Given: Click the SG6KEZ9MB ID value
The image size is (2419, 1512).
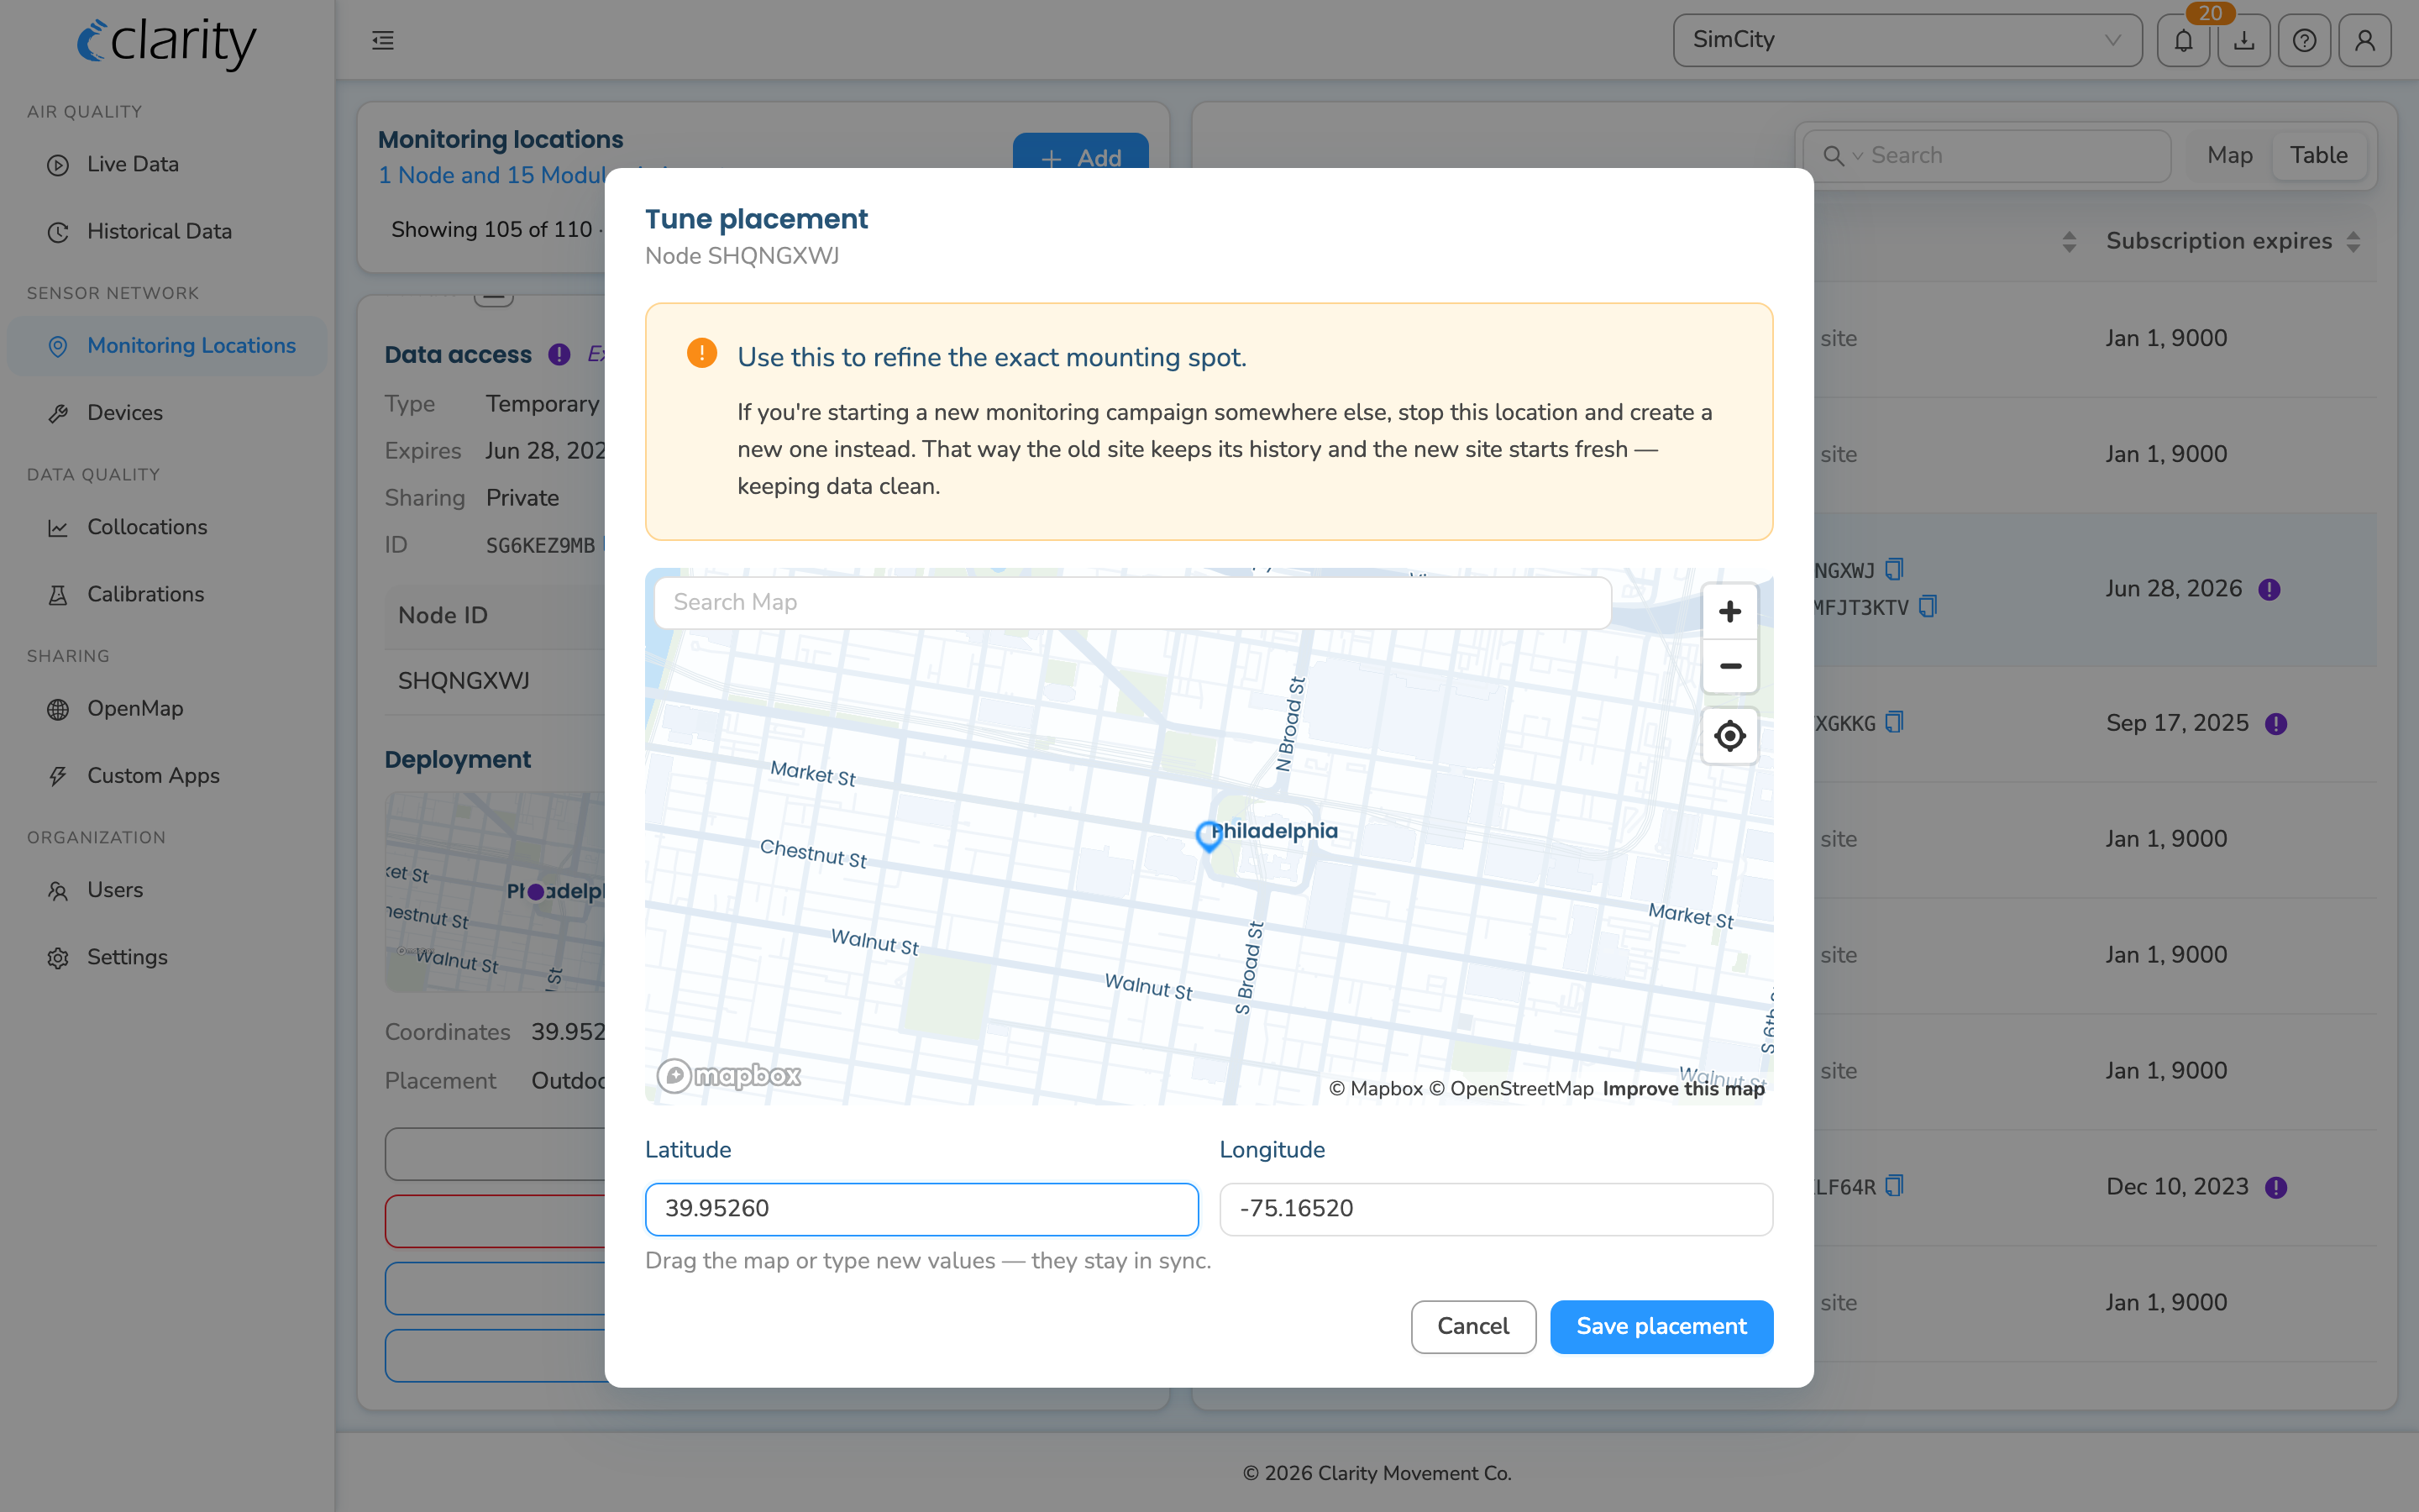Looking at the screenshot, I should coord(540,546).
